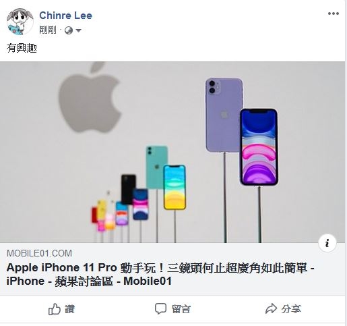The image size is (347, 326).
Task: Click the thumbs-up like icon
Action: coord(55,309)
